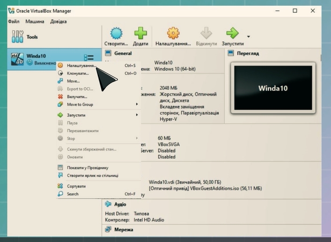Click the Winda10 VM list menu icon

coord(88,58)
